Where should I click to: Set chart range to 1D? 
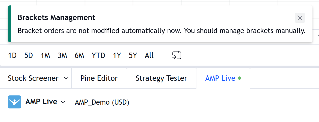tap(12, 56)
